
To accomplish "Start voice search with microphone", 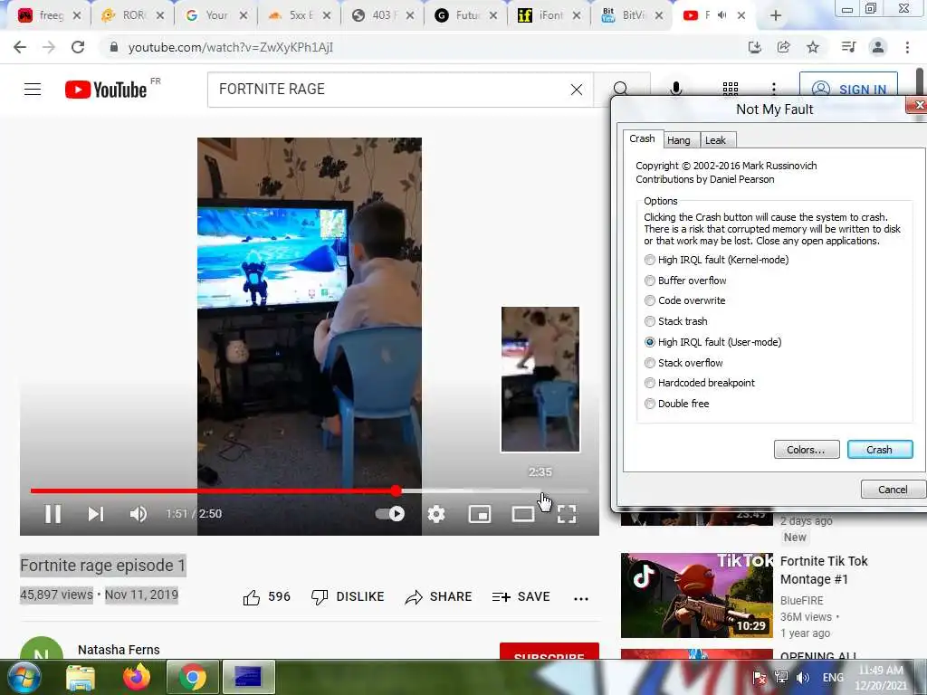I will click(x=676, y=89).
